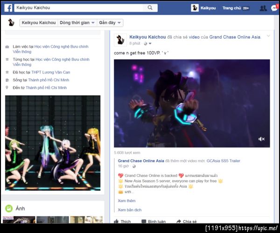Focus the Keikyou Kaichou search field
Screen dimensions: 280x233
79,7
